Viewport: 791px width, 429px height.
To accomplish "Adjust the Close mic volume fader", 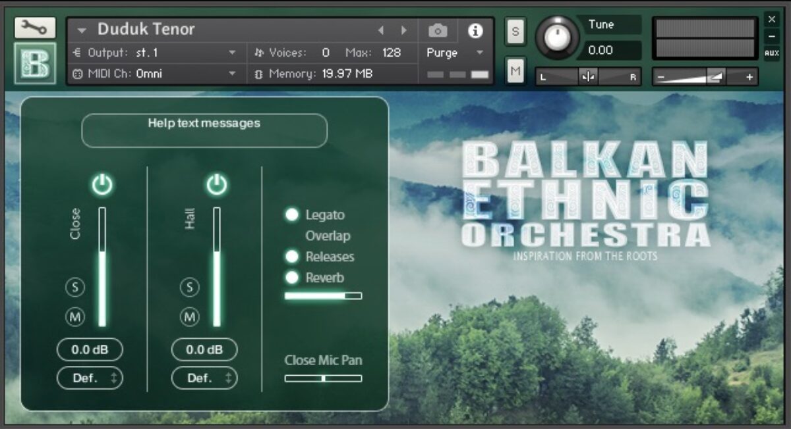I will click(102, 266).
